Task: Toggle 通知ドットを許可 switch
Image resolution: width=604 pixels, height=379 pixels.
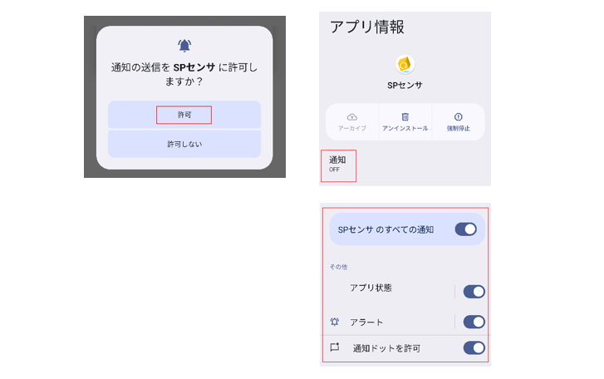Action: 474,347
